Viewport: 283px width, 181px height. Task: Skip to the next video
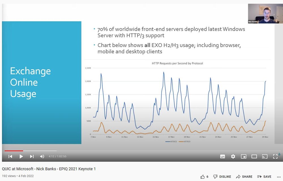coord(32,156)
